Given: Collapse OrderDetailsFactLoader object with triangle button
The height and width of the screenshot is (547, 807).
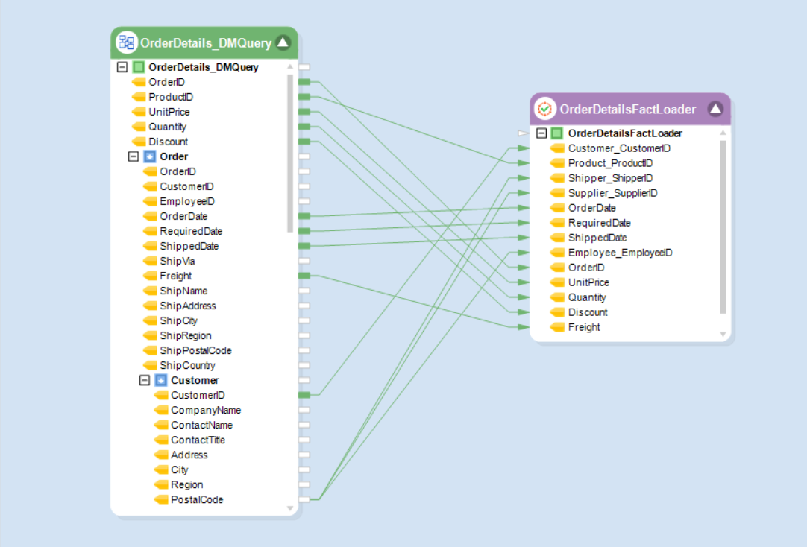Looking at the screenshot, I should click(715, 109).
